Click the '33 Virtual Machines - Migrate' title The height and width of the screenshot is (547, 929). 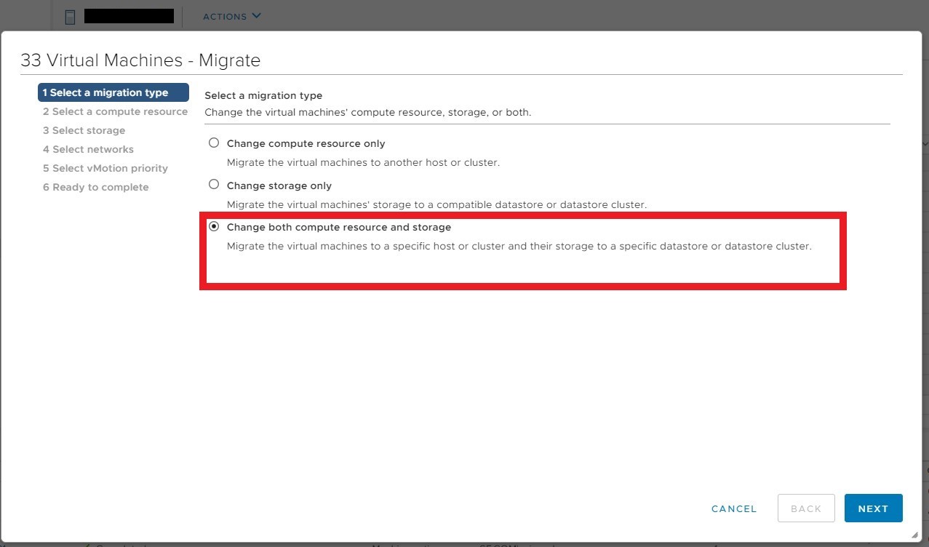[x=140, y=60]
